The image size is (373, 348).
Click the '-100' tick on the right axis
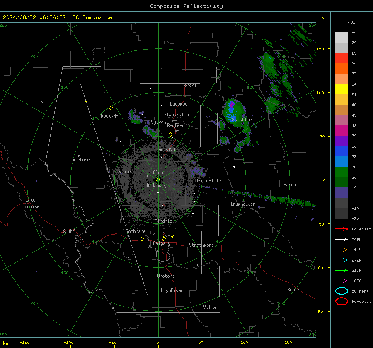coord(317,268)
